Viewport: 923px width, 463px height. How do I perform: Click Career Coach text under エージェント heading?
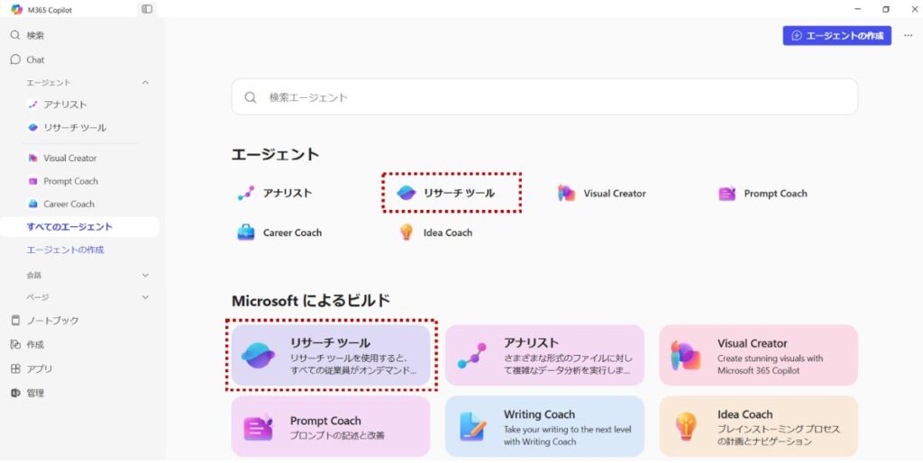292,233
